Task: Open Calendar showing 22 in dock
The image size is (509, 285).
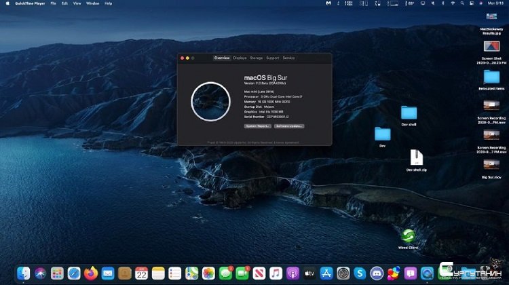Action: (141, 273)
